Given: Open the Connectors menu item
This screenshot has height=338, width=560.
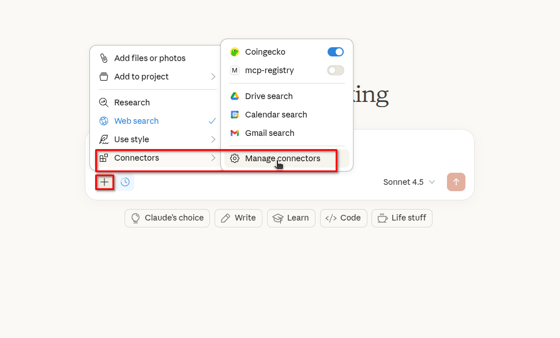Looking at the screenshot, I should coord(157,158).
